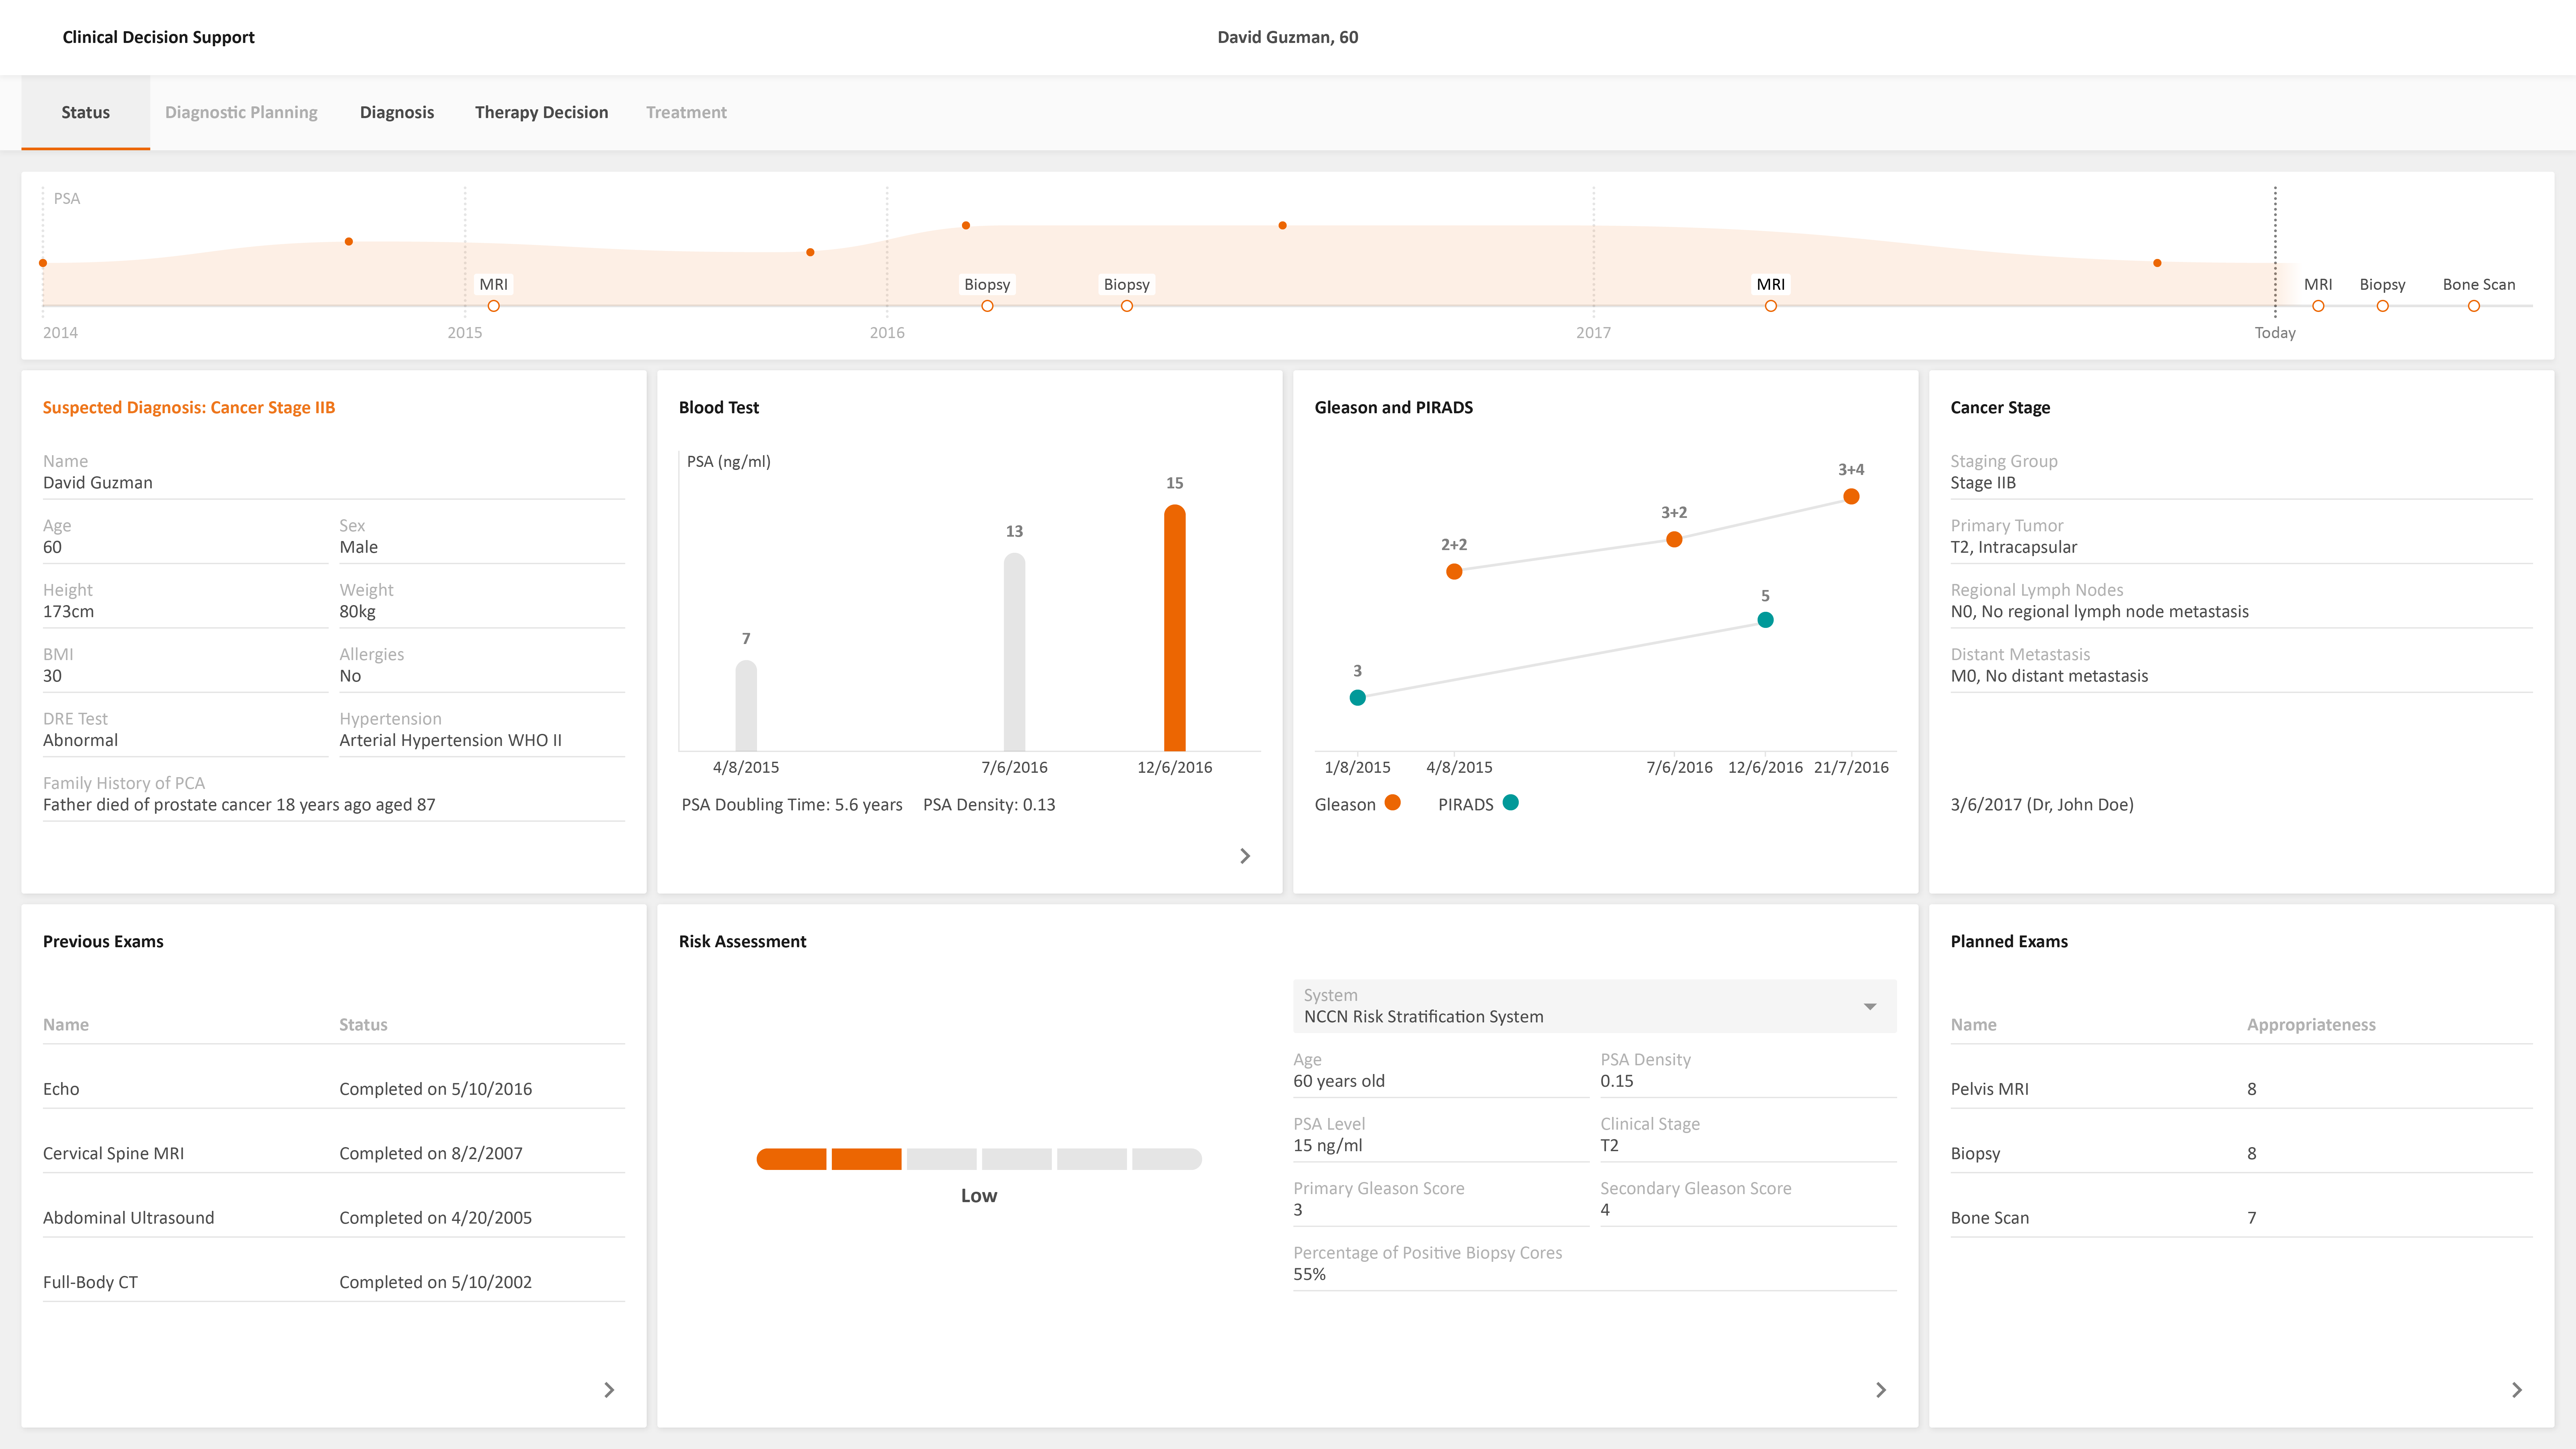Click the Status column header
The image size is (2576, 1449).
tap(363, 1025)
